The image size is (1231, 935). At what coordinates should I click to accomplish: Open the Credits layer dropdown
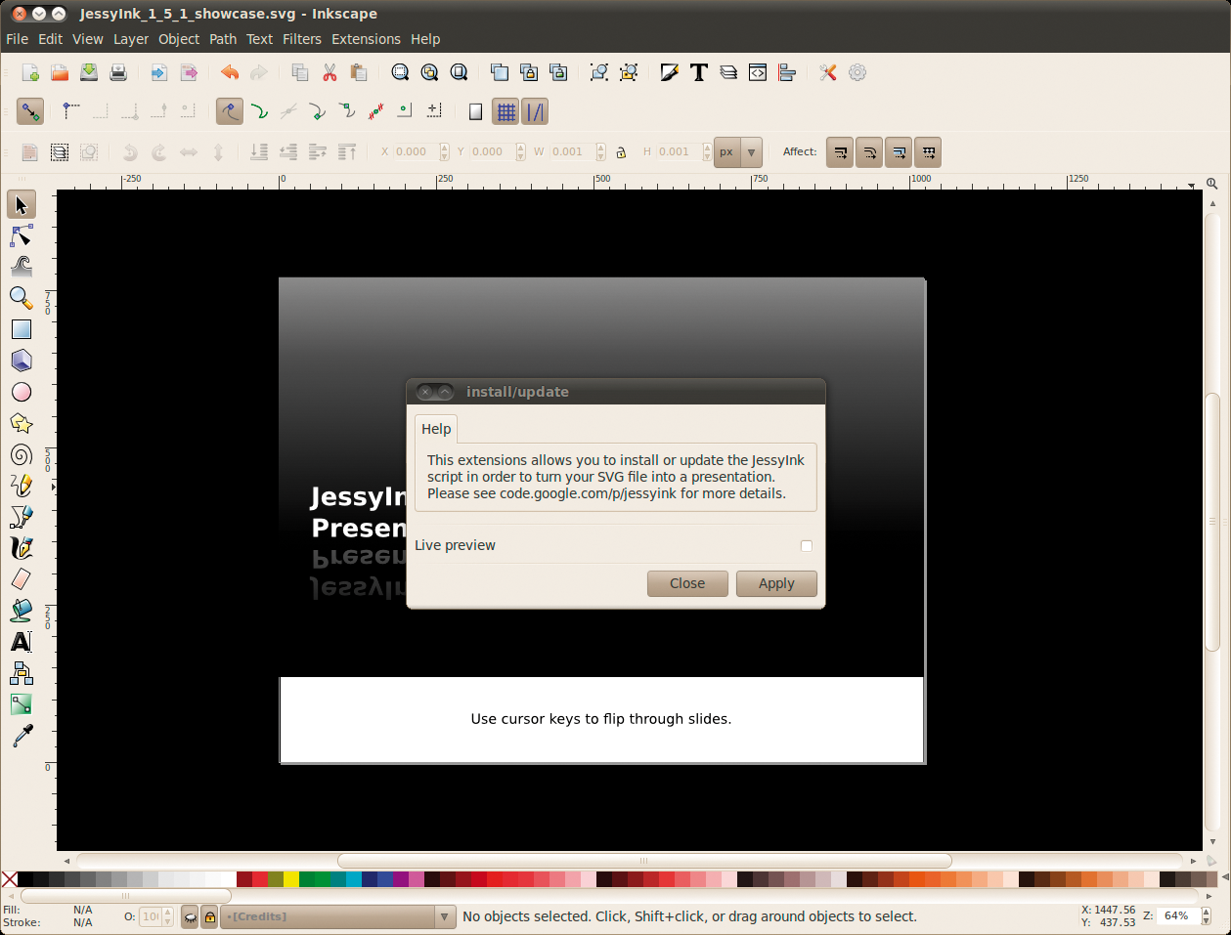(338, 916)
